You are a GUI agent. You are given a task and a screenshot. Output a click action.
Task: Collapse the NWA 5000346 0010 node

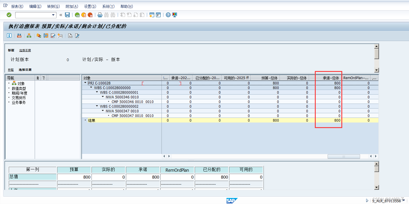[103, 97]
